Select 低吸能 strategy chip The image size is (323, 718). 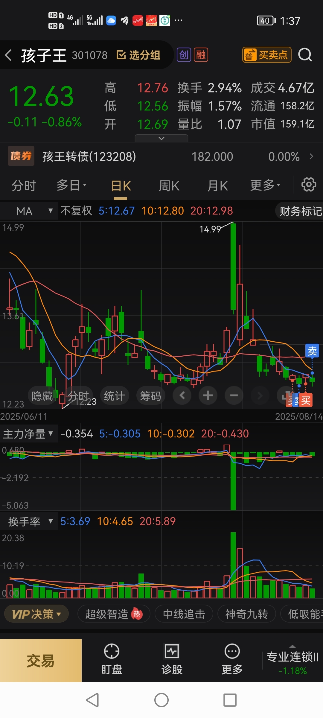coord(302,614)
